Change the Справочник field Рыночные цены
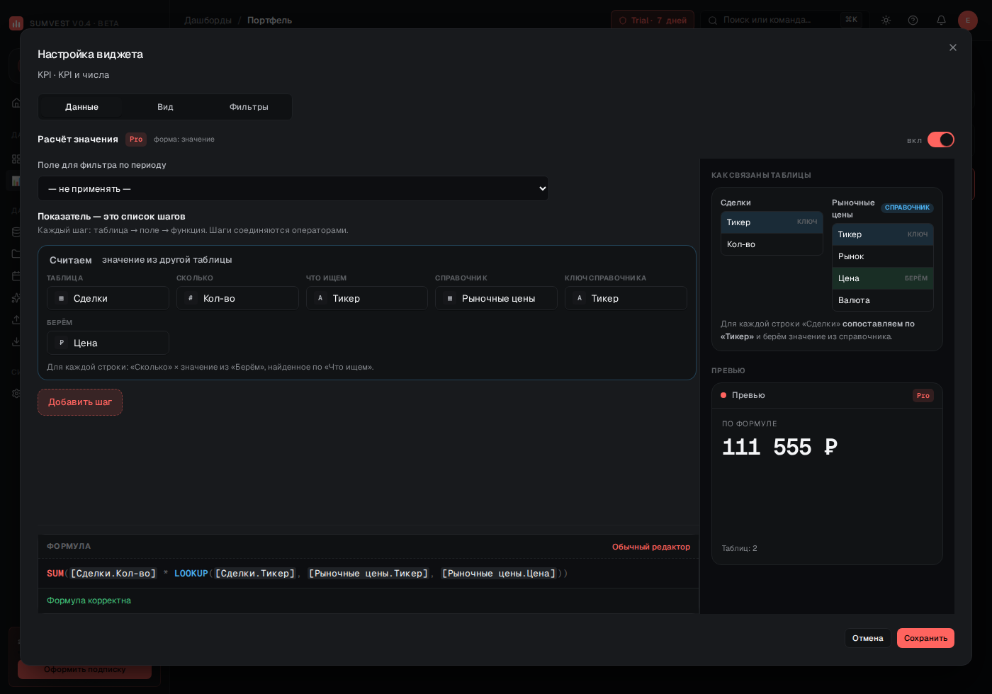The height and width of the screenshot is (694, 992). click(x=496, y=298)
